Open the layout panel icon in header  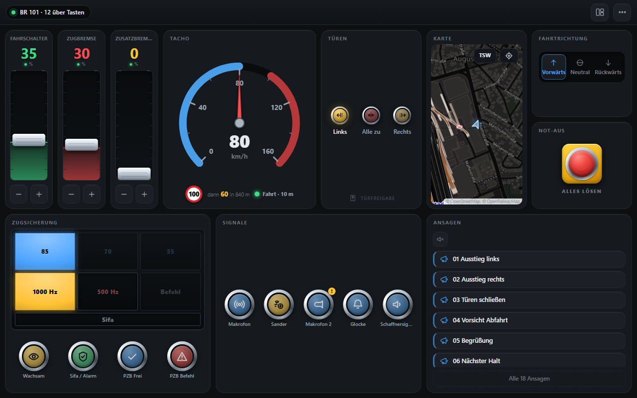(x=600, y=12)
